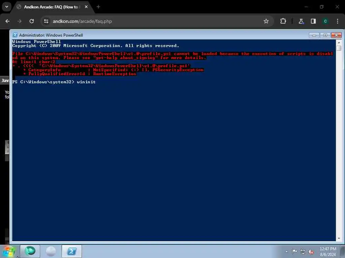Click the 'Windows PowerShell' header line
The height and width of the screenshot is (258, 345).
tap(36, 41)
